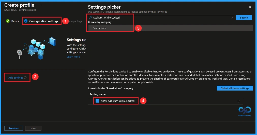Click inside the Assistant While Locked search field
The height and width of the screenshot is (135, 257).
[161, 18]
